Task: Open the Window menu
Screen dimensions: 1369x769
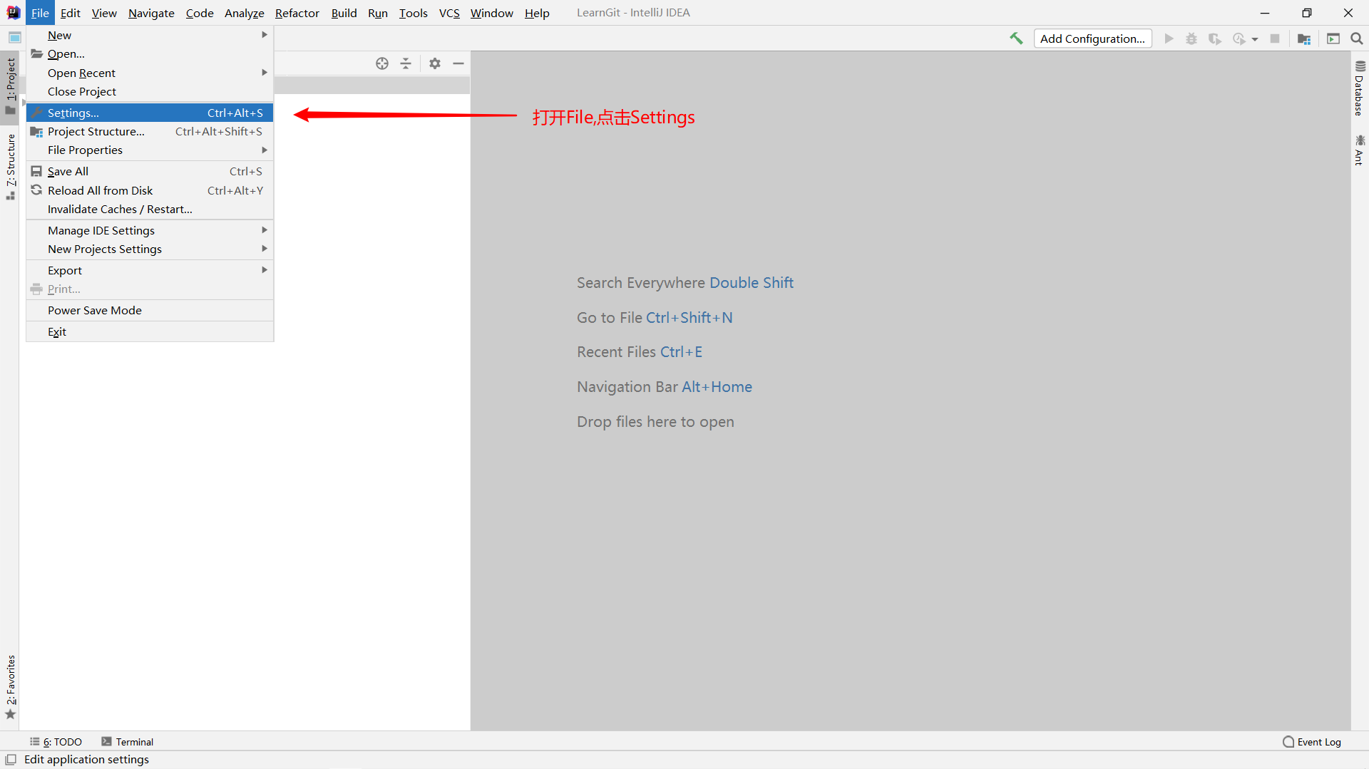Action: [x=491, y=13]
